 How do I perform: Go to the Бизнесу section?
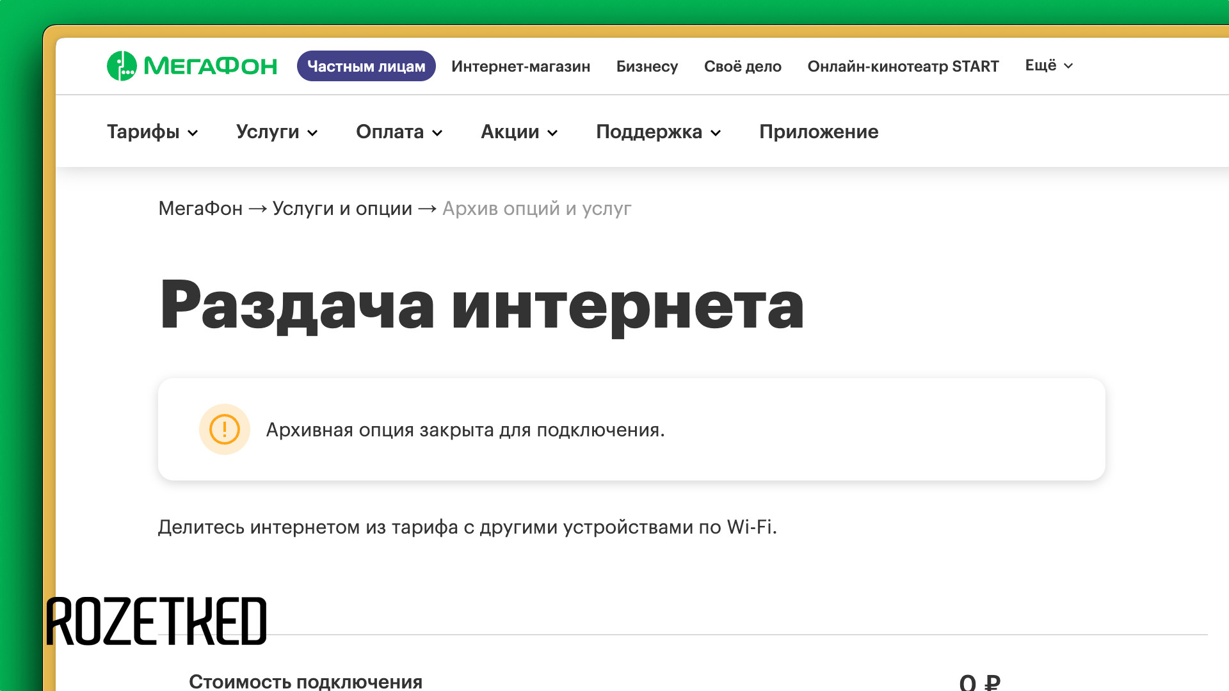point(647,67)
